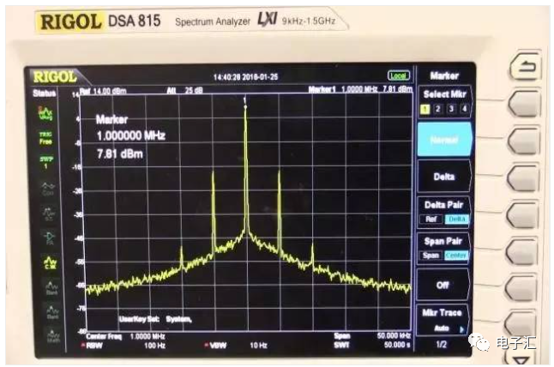Click the large 1.000000 MHz marker readout
Image resolution: width=554 pixels, height=367 pixels.
tap(130, 135)
